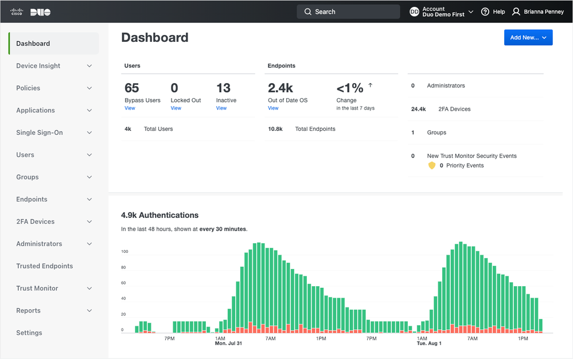Expand the Single Sign-On section chevron
573x359 pixels.
point(89,132)
